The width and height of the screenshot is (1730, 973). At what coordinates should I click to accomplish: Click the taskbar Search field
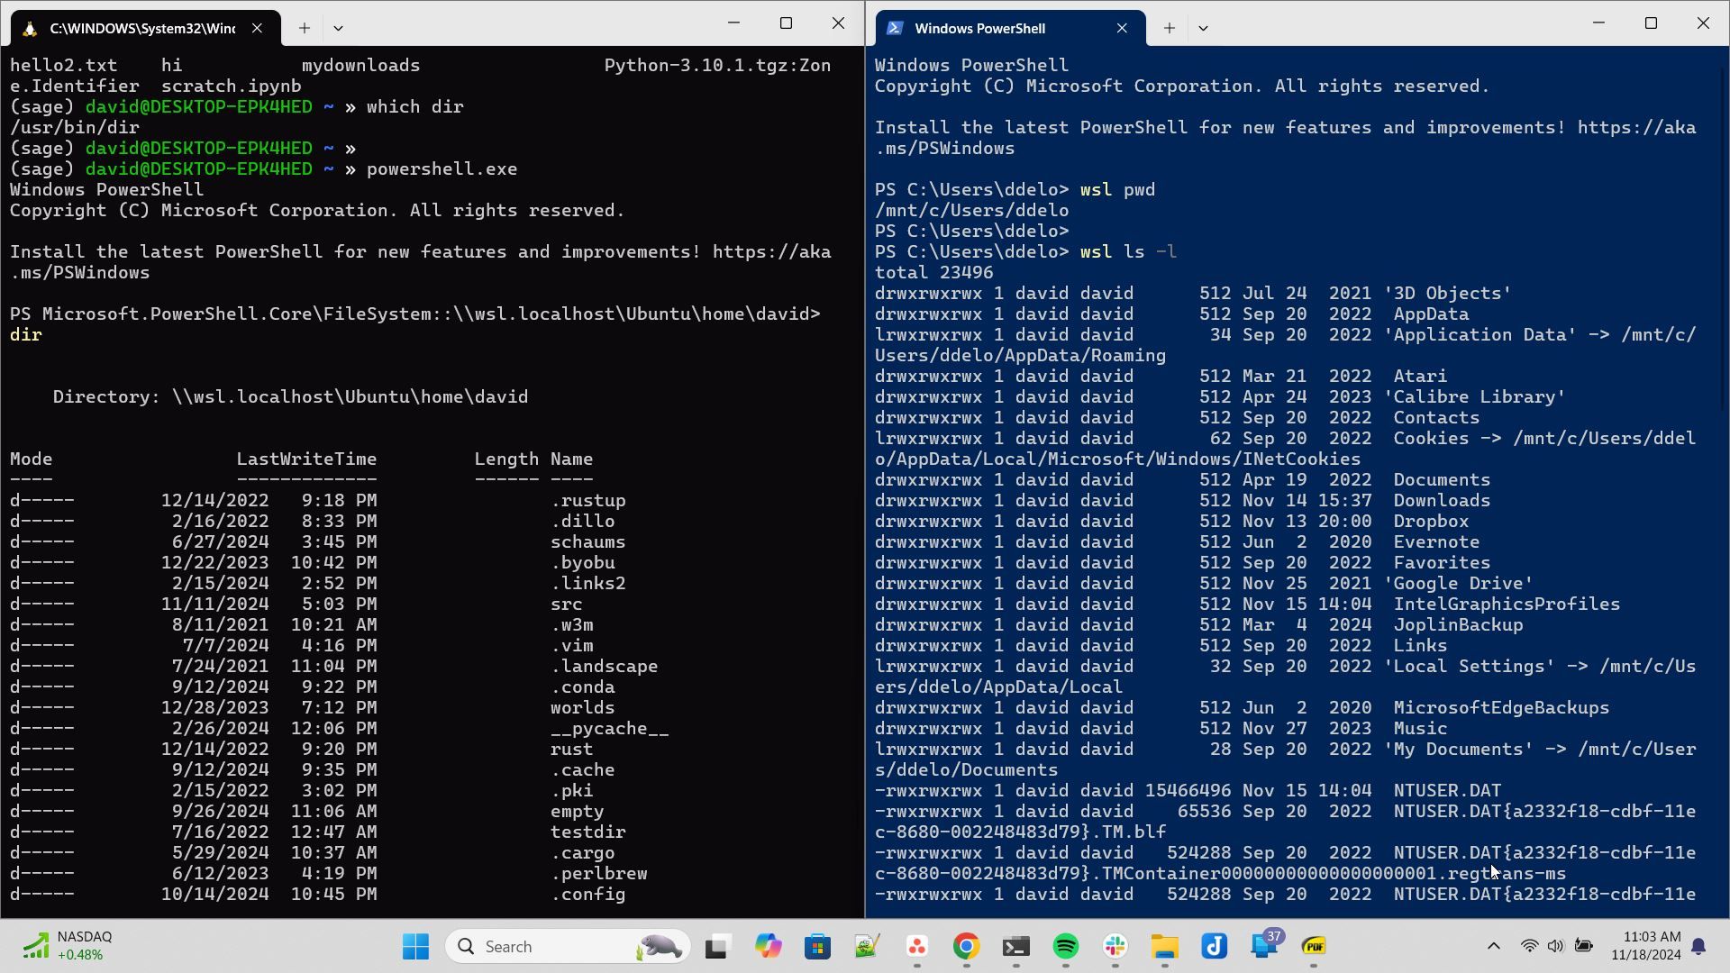click(568, 946)
